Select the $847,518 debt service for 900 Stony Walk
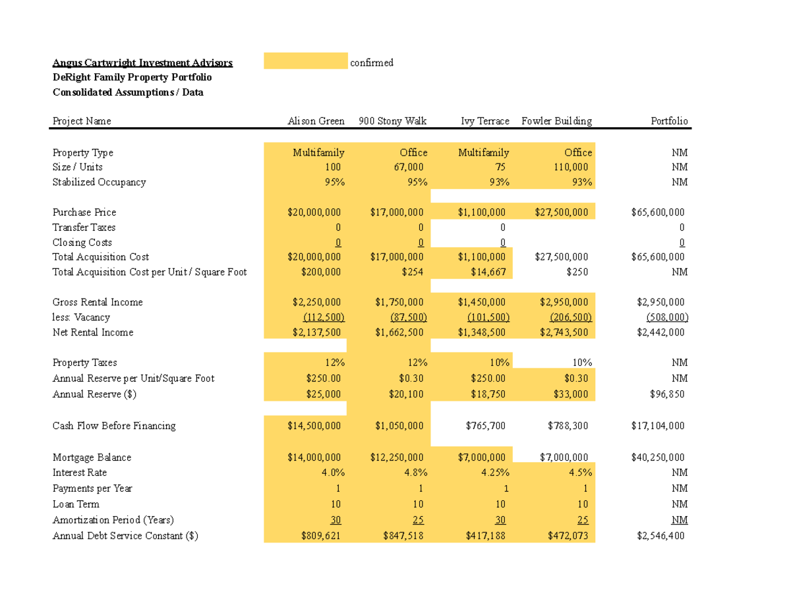Screen dimensions: 791x611 (x=403, y=535)
